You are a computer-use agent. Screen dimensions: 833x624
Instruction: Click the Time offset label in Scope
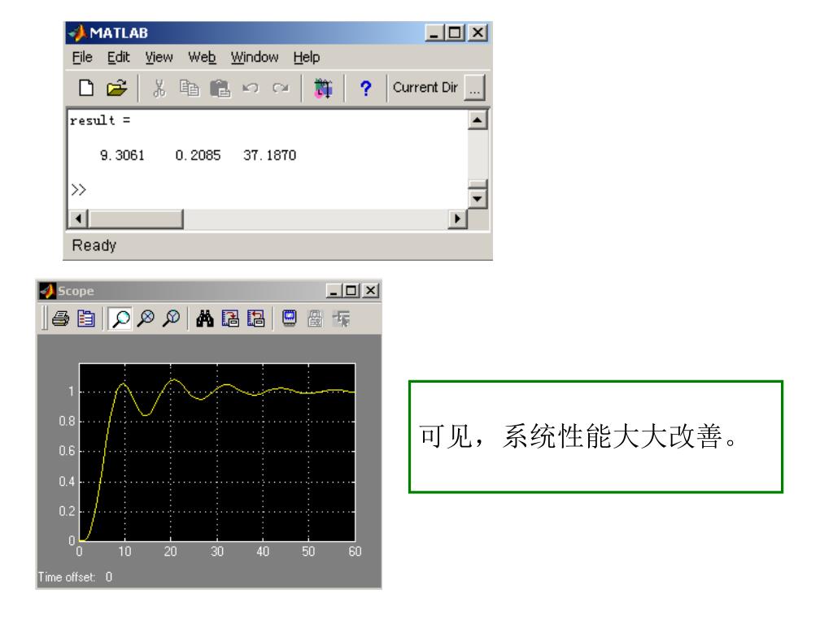point(67,577)
